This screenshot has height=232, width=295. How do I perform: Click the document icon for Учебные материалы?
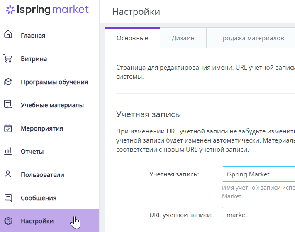pos(8,104)
